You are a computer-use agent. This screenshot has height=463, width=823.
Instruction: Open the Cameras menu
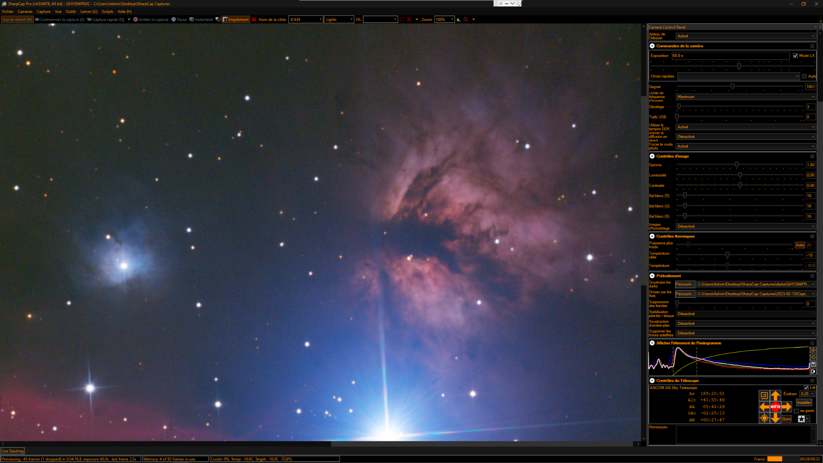pos(25,12)
